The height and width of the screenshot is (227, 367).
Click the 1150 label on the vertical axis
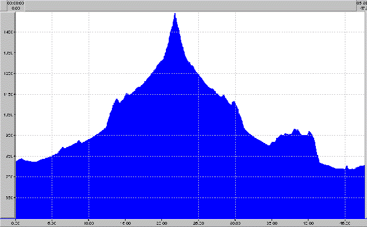tap(7, 94)
